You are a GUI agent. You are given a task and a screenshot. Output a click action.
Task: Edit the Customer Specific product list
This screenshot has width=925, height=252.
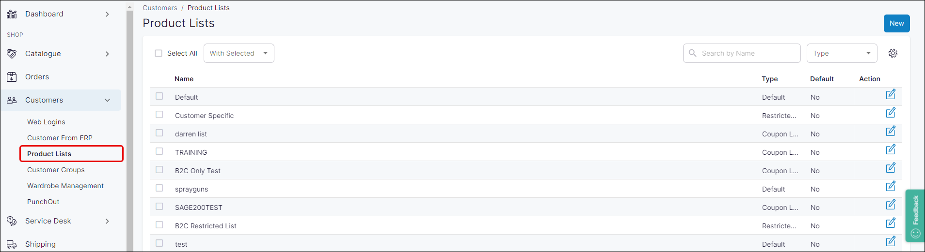(x=891, y=113)
